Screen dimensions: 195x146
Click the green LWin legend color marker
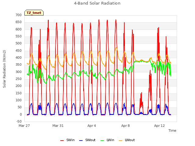pyautogui.click(x=102, y=141)
